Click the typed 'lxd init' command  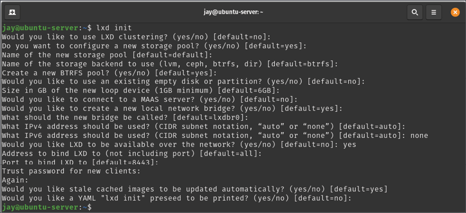(114, 28)
